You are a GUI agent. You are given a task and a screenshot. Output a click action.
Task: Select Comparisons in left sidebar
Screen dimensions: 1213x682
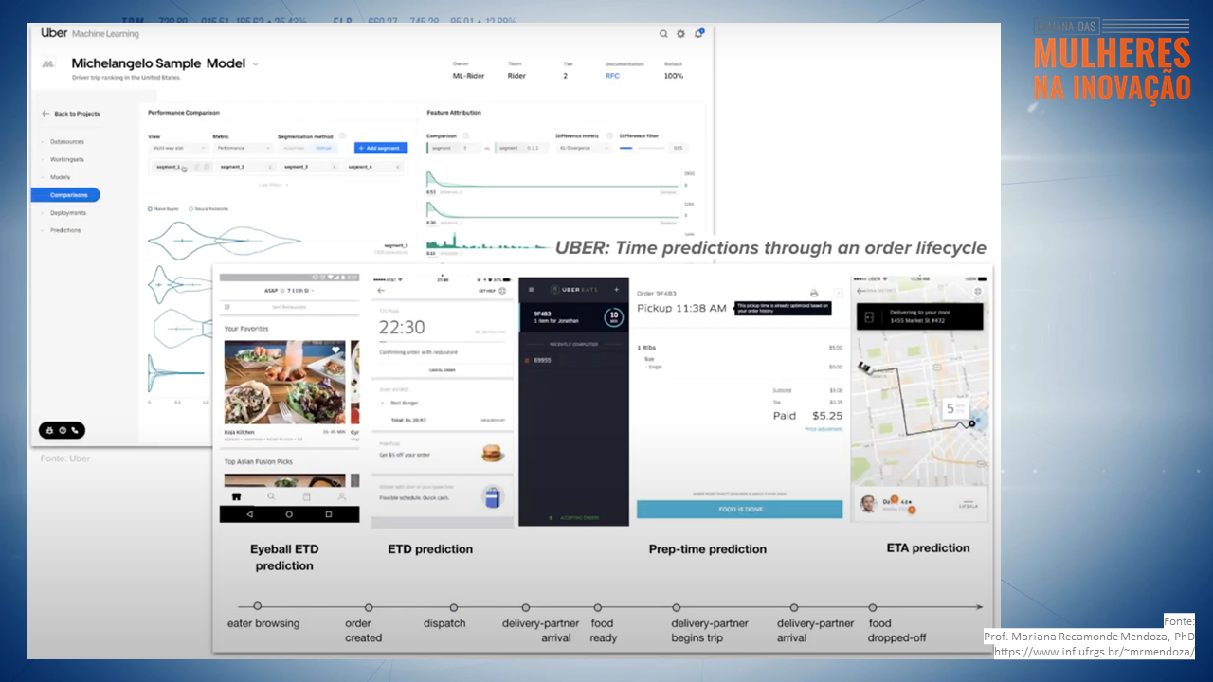click(x=66, y=195)
